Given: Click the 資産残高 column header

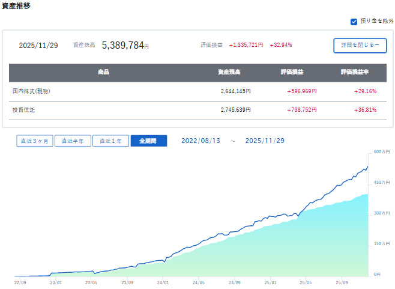Looking at the screenshot, I should [x=229, y=72].
